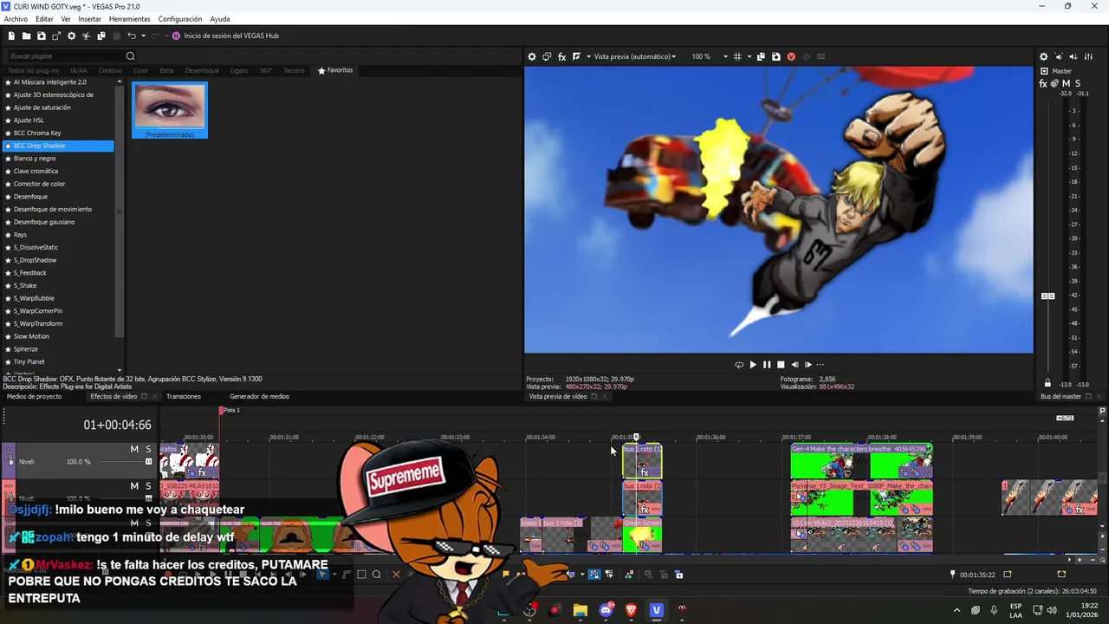Image resolution: width=1109 pixels, height=624 pixels.
Task: Open the Medios de proyecto tab
Action: (34, 396)
